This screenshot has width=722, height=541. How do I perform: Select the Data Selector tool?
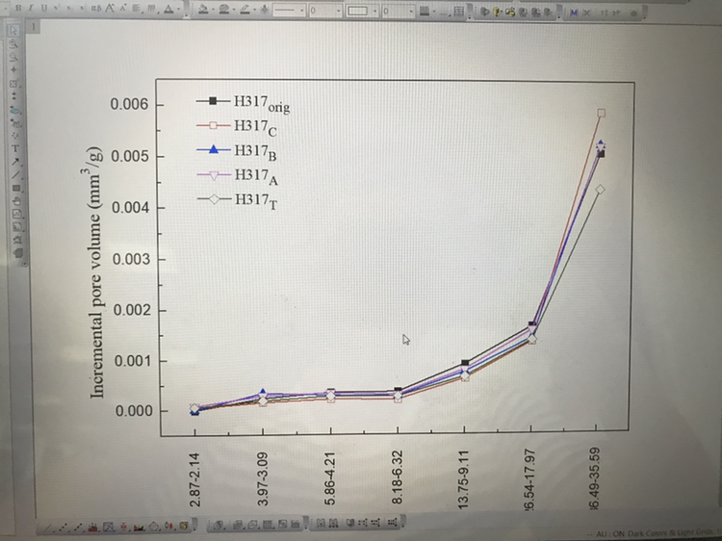click(x=14, y=96)
